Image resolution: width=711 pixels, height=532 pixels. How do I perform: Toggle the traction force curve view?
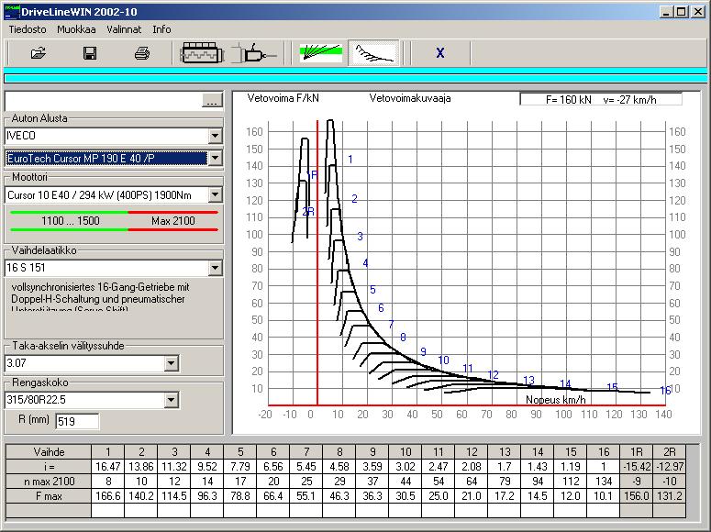coord(373,52)
